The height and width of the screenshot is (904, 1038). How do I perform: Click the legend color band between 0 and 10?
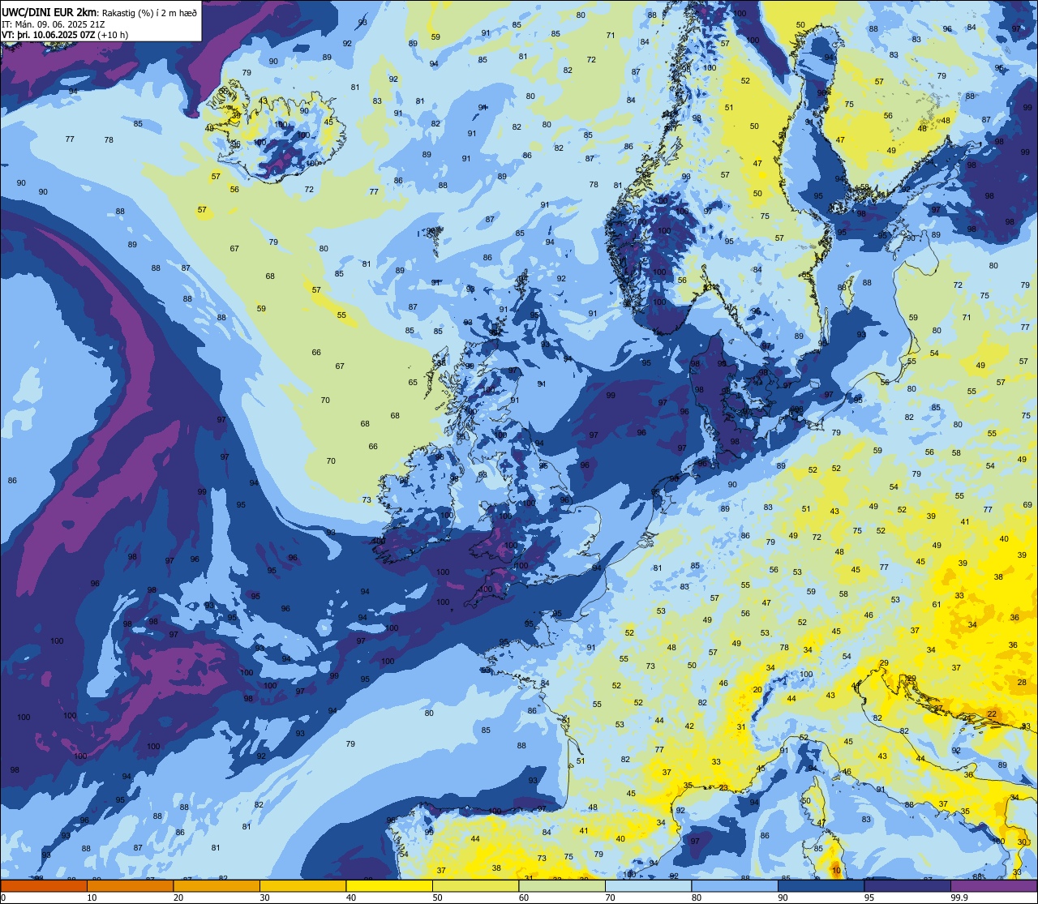click(x=44, y=885)
